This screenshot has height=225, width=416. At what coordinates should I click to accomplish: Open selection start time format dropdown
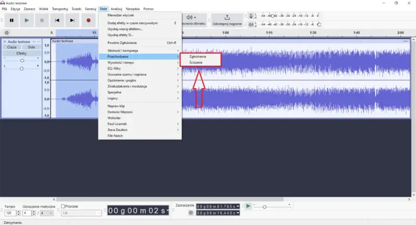(x=238, y=206)
